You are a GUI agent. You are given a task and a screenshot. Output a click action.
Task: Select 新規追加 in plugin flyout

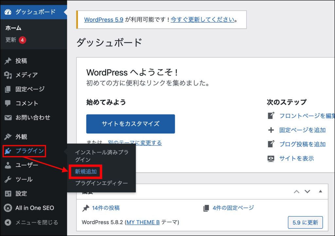[x=86, y=171]
